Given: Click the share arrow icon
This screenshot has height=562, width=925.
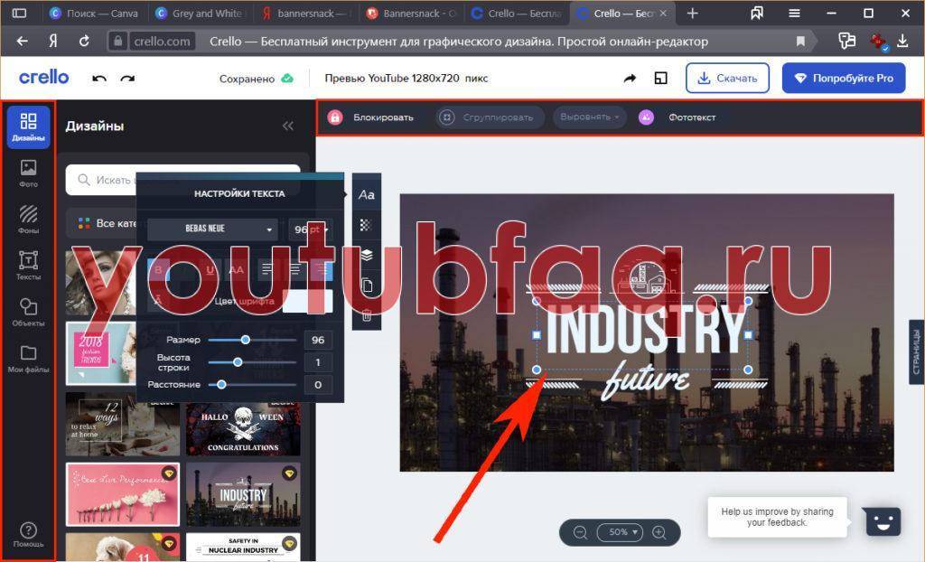Looking at the screenshot, I should pyautogui.click(x=630, y=78).
